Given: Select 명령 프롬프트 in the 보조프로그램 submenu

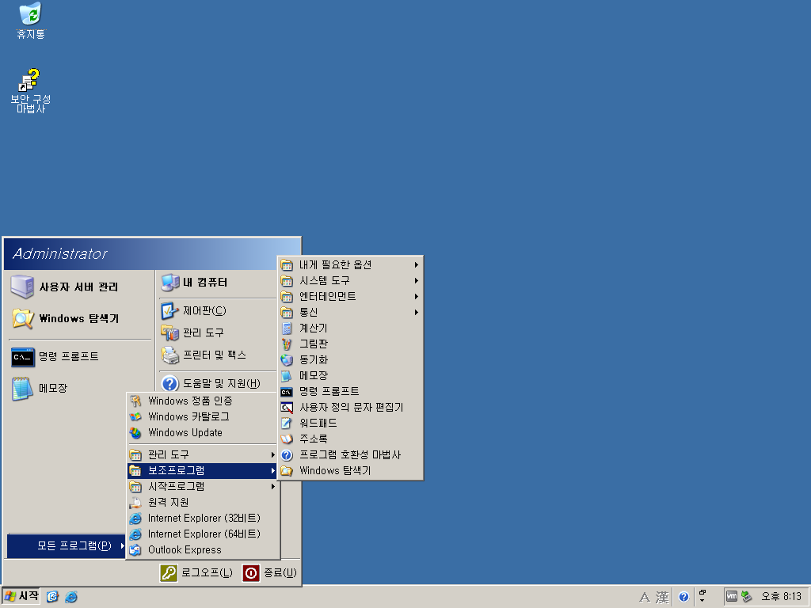Looking at the screenshot, I should coord(350,391).
